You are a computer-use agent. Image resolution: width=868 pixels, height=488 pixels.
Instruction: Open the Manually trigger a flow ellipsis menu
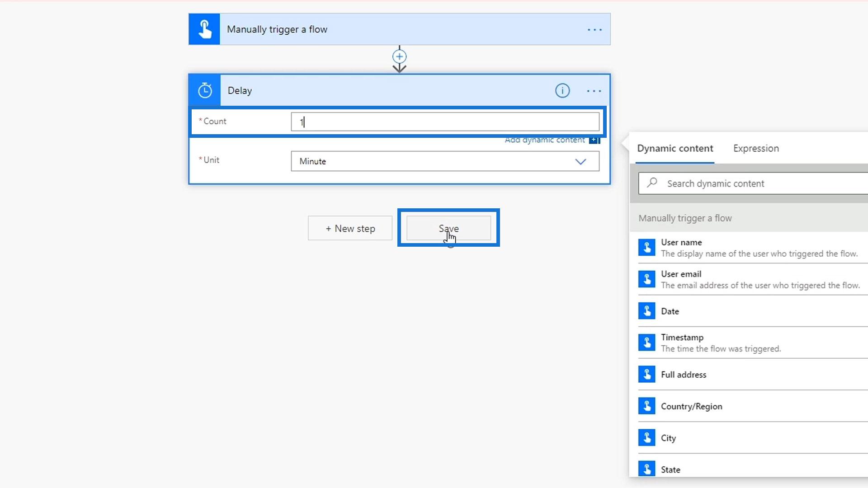click(594, 30)
